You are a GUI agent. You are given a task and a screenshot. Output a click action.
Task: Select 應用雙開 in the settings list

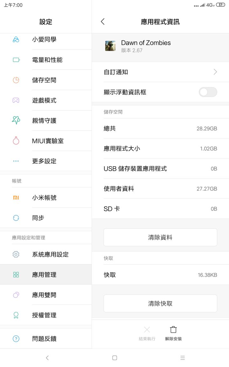pyautogui.click(x=44, y=295)
